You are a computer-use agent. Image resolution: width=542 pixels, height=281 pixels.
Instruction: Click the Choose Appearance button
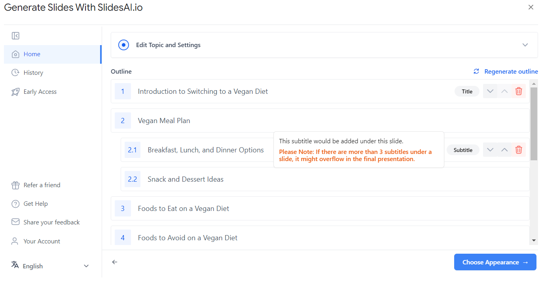[x=495, y=262]
